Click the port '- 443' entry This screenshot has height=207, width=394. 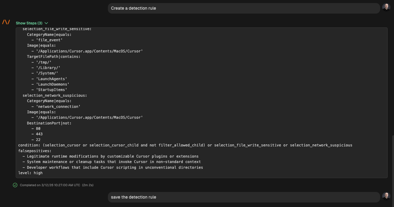37,134
